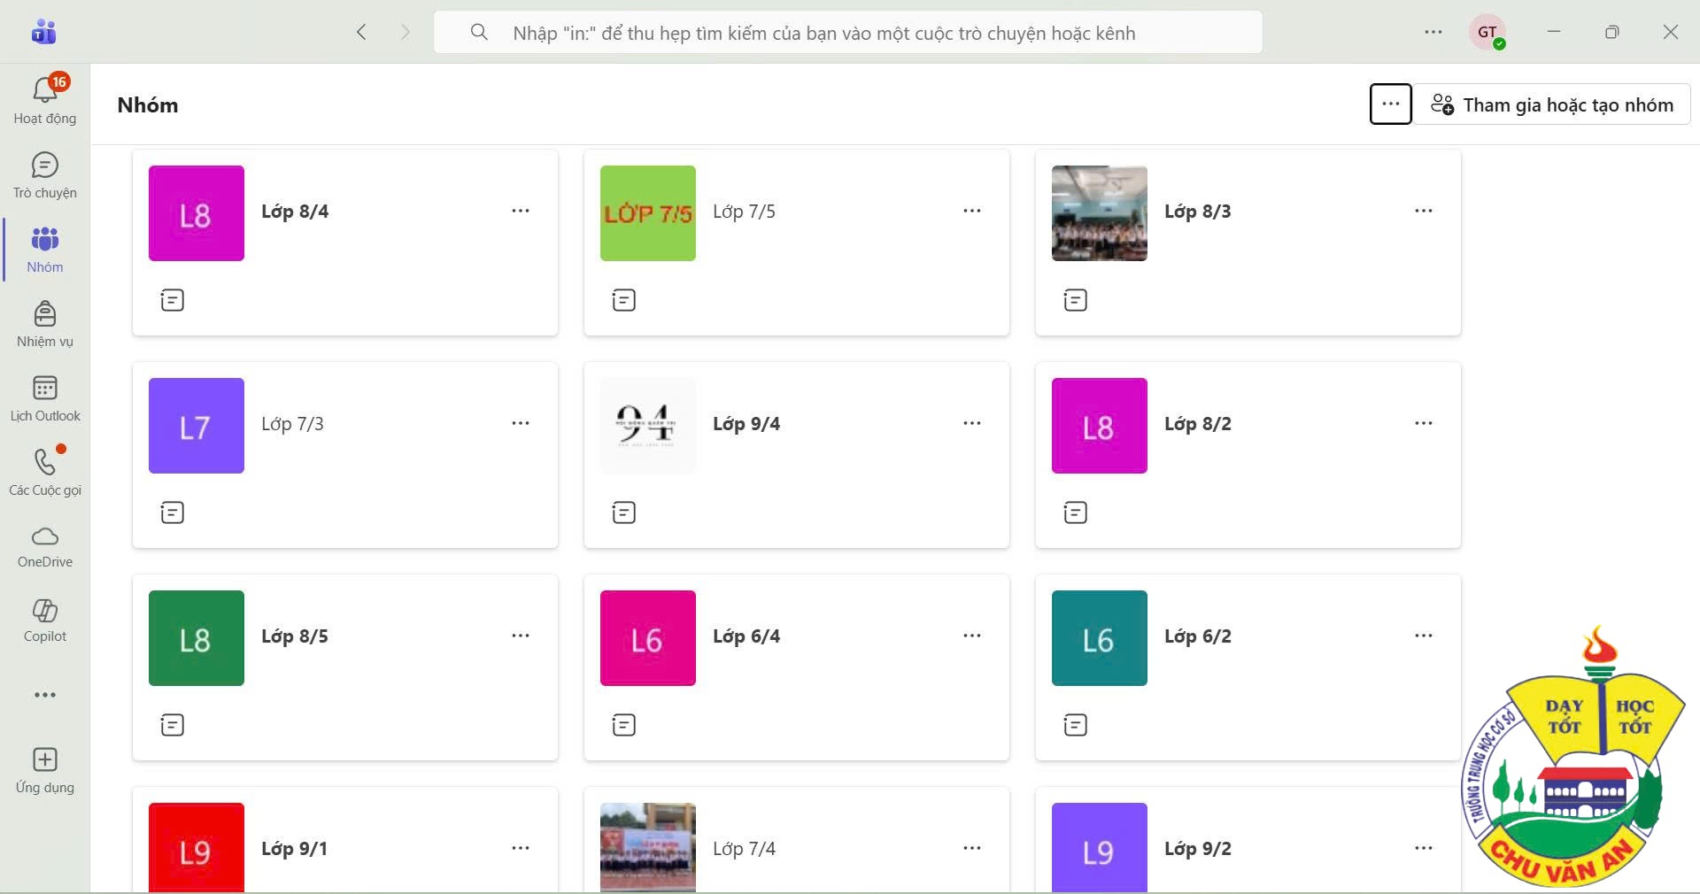
Task: Expand more options for Lớp 7/5
Action: coord(971,211)
